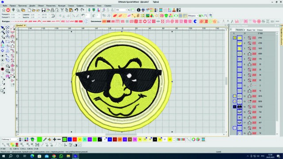Open WhatsApp from the taskbar
This screenshot has width=283, height=159.
click(x=61, y=156)
